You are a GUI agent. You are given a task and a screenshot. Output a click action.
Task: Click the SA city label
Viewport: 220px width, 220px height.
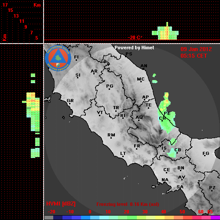tap(180, 187)
